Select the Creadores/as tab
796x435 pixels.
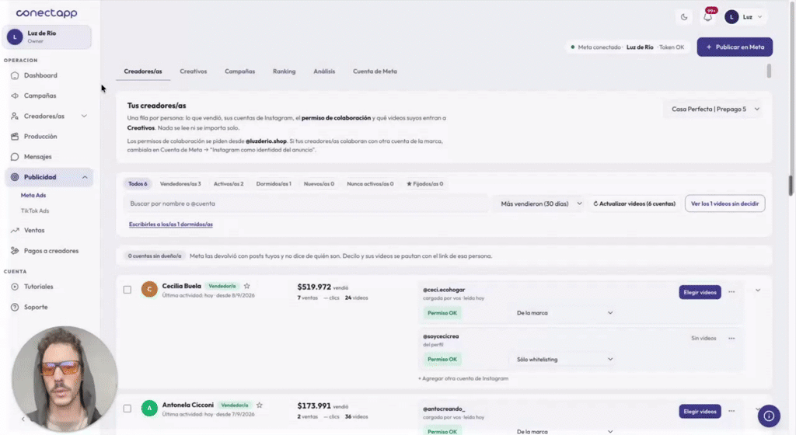tap(143, 71)
